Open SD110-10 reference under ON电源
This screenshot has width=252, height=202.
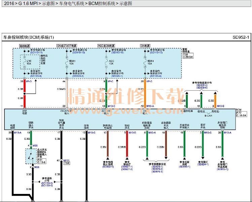[x=156, y=53]
